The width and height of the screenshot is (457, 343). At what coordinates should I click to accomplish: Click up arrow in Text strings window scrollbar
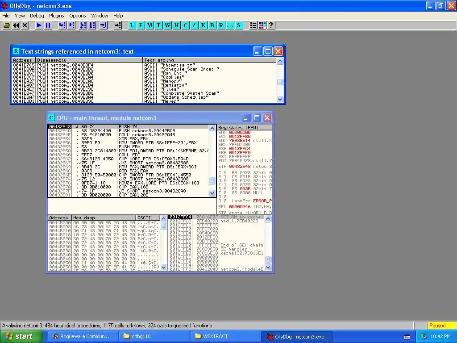[x=280, y=61]
